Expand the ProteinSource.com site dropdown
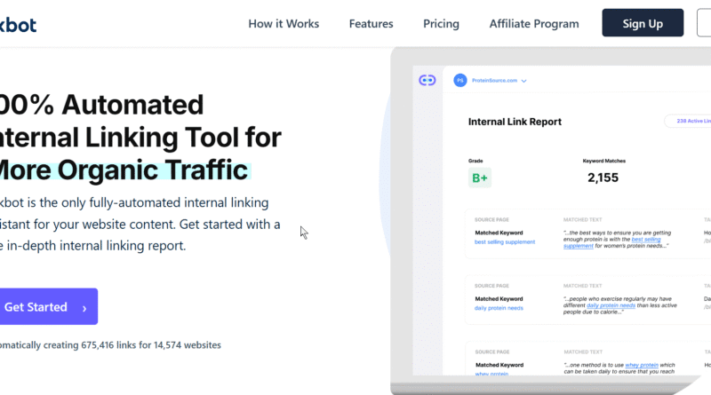Image resolution: width=711 pixels, height=395 pixels. coord(524,81)
